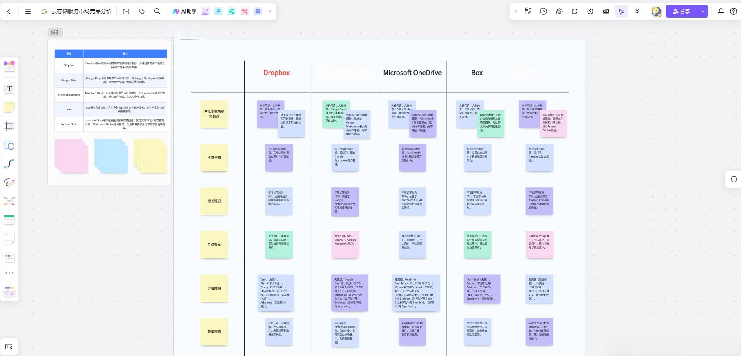Expand the right toolbar chevron

(x=515, y=11)
